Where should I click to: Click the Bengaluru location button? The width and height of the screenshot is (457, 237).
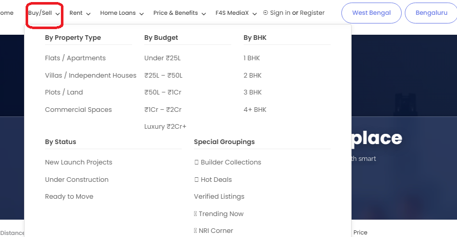(431, 13)
